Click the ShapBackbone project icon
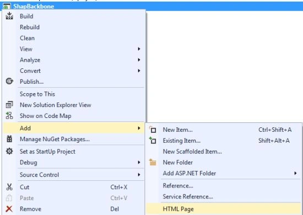 [7, 7]
